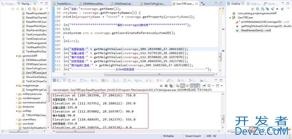Image resolution: width=292 pixels, height=139 pixels.
Task: Select ShowDemData file in Navigator
Action: tap(34, 77)
